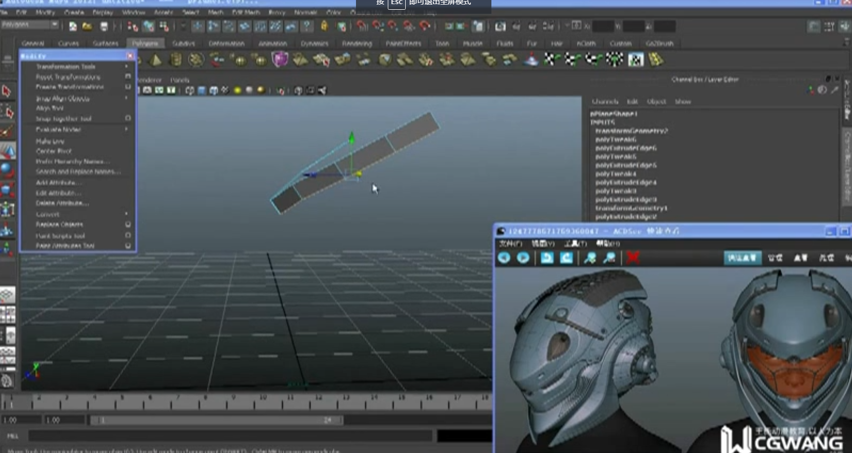
Task: Click the MEL command line field
Action: [x=230, y=436]
